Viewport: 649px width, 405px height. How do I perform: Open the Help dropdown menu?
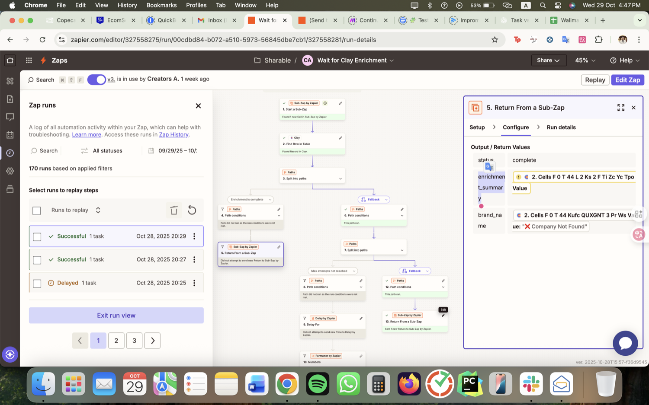pyautogui.click(x=625, y=61)
